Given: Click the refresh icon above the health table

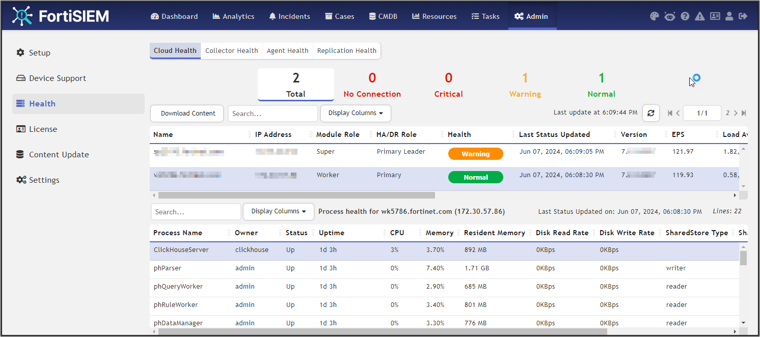Looking at the screenshot, I should tap(650, 113).
